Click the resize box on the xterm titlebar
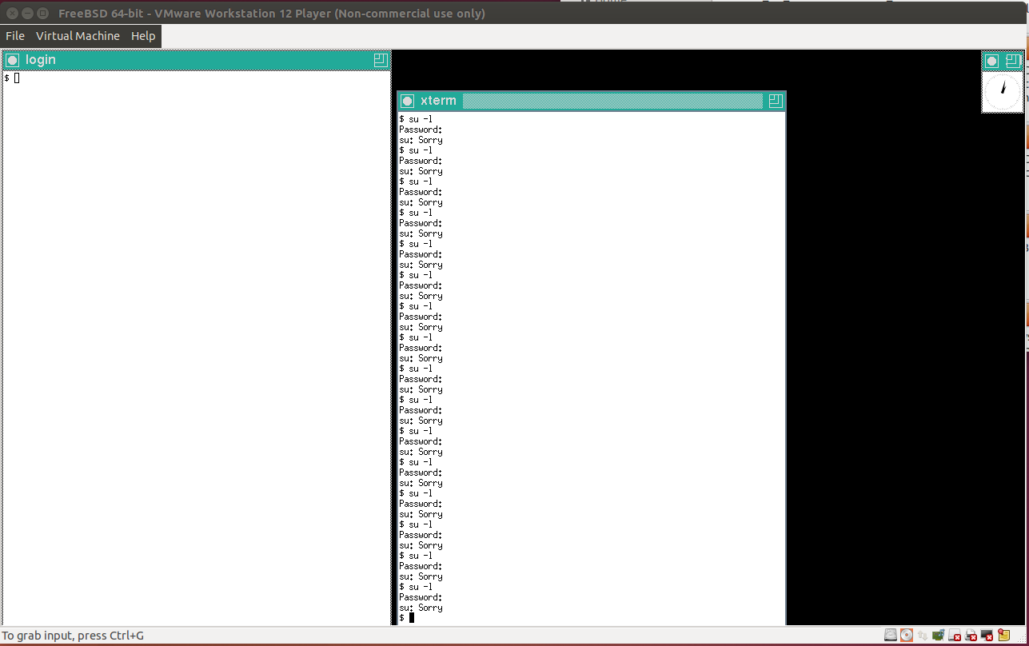The image size is (1029, 646). click(x=775, y=101)
